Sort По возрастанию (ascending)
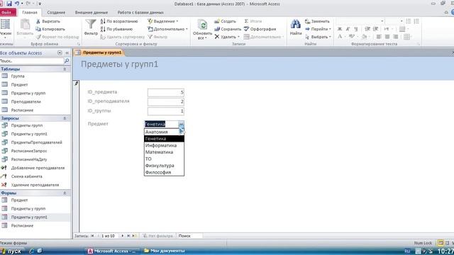454x255 pixels. [119, 21]
